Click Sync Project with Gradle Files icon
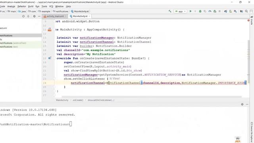Viewport: 254px width, 143px height. tap(225, 11)
